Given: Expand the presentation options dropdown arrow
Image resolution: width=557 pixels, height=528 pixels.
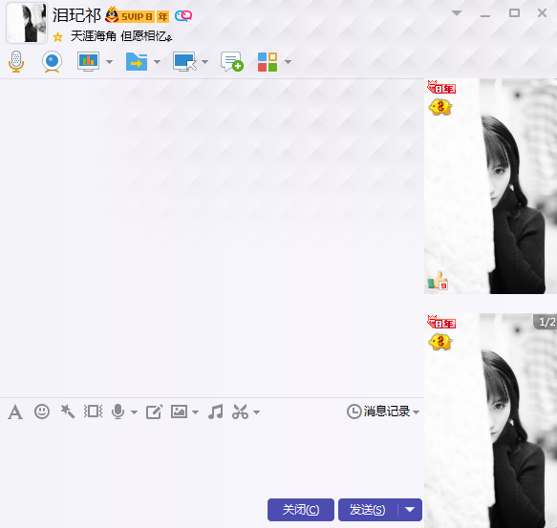Looking at the screenshot, I should click(x=110, y=62).
